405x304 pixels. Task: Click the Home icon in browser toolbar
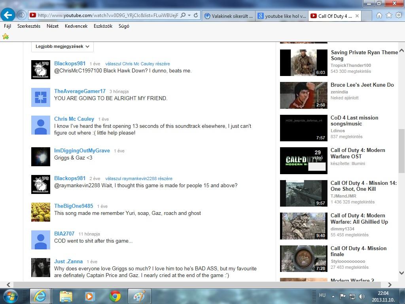[379, 15]
